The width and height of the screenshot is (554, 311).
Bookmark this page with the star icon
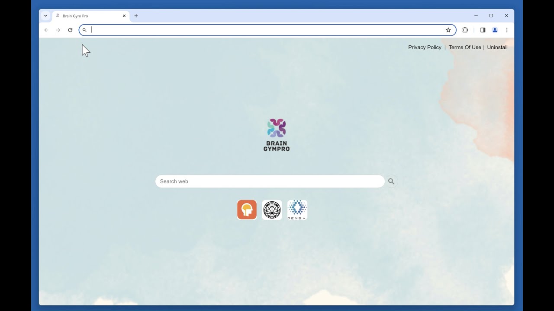click(448, 30)
